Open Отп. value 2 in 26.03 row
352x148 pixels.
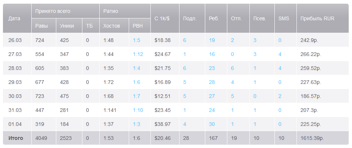coord(232,40)
